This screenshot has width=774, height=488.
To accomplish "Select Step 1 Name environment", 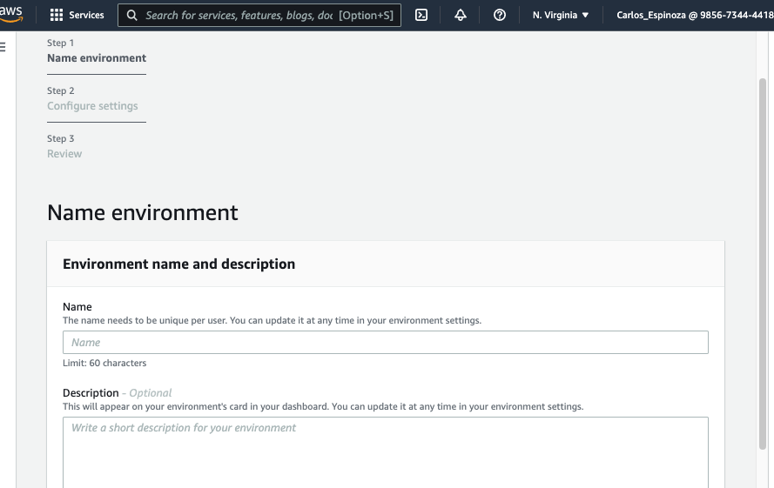I will 97,57.
